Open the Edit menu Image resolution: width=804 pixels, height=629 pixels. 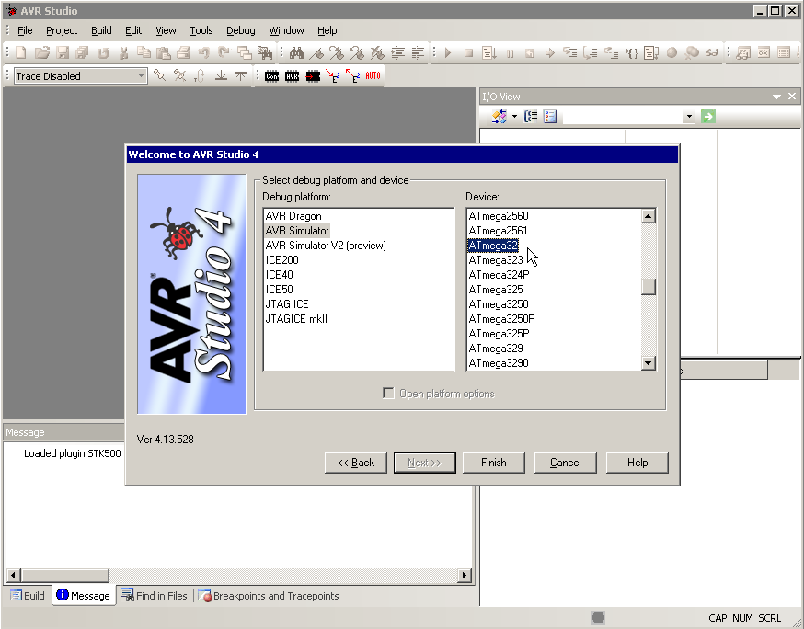click(133, 30)
